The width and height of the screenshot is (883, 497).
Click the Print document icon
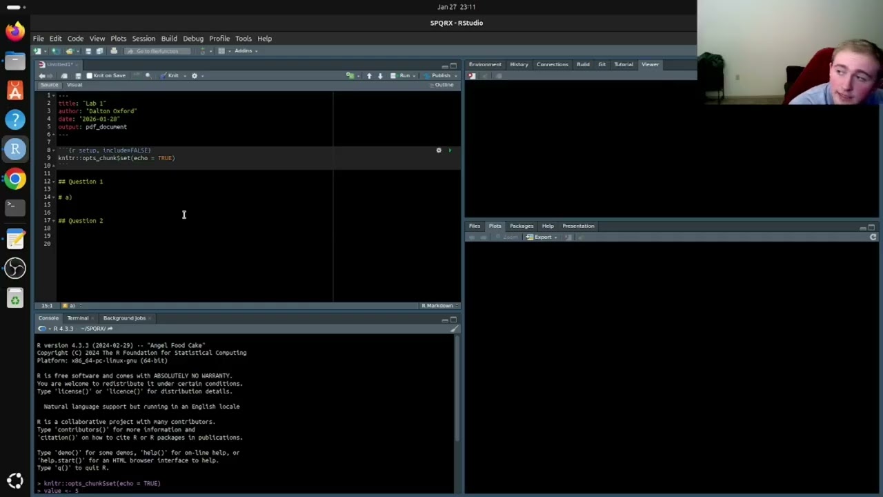[x=114, y=51]
